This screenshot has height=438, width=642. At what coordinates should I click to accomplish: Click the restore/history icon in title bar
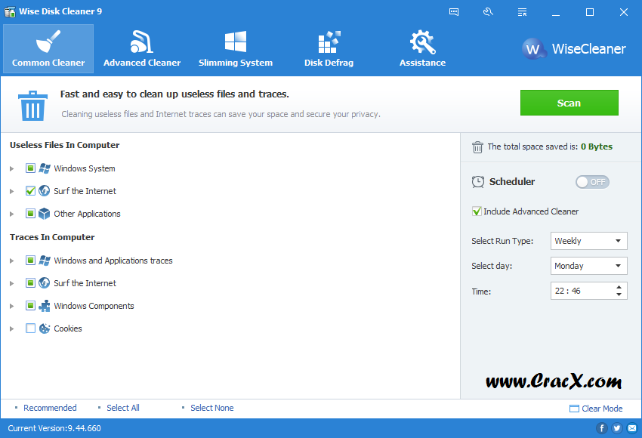pyautogui.click(x=488, y=12)
